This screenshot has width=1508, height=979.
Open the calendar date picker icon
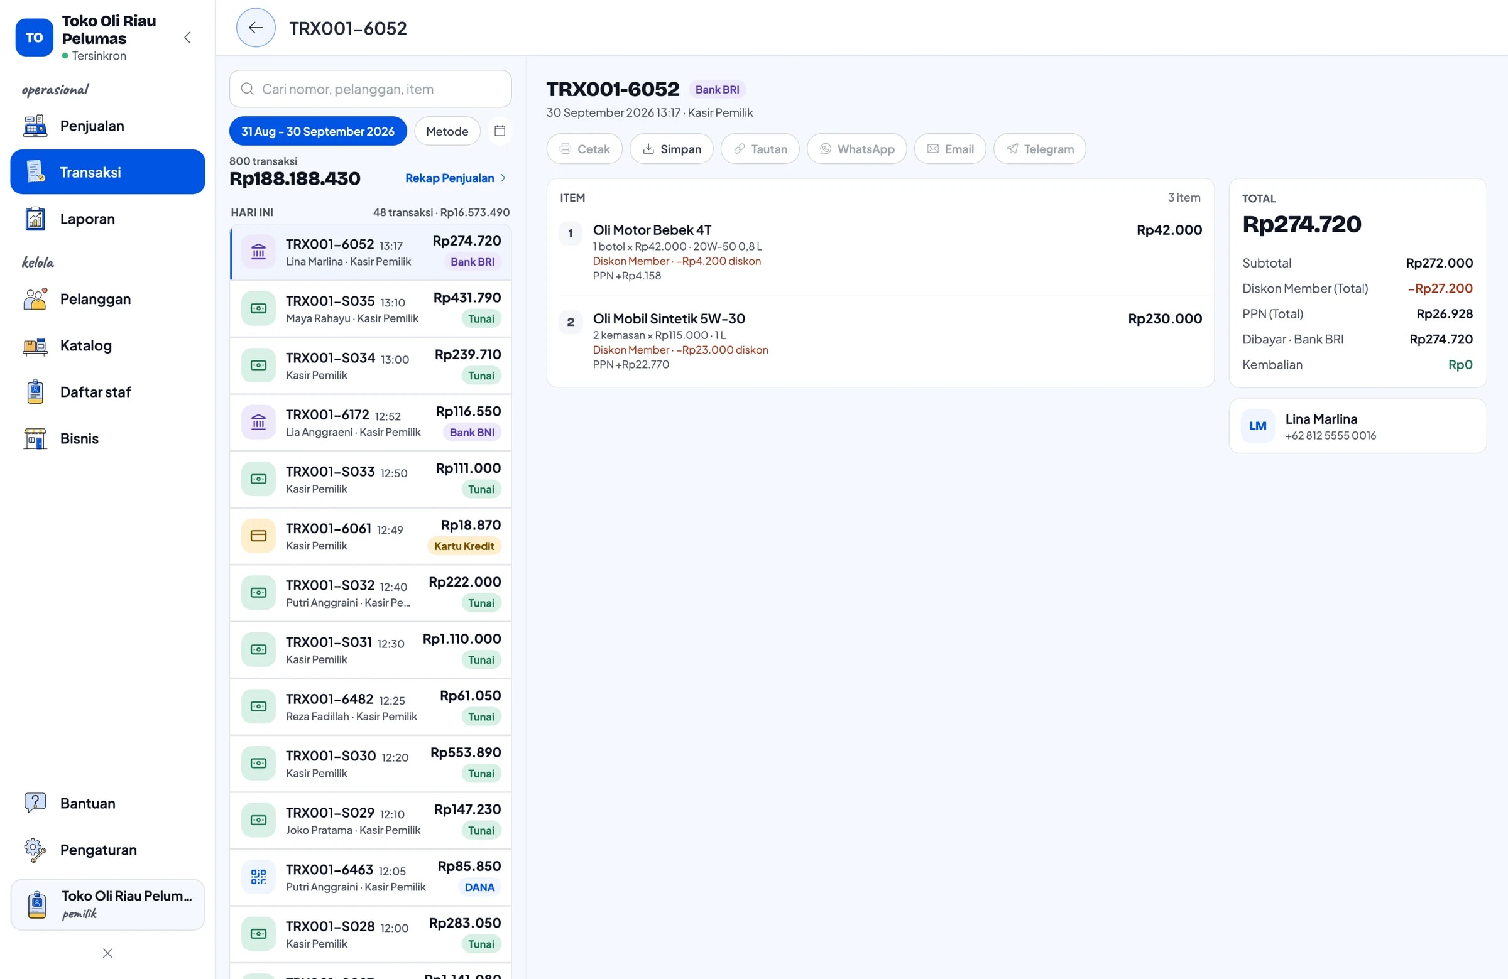[x=500, y=131]
